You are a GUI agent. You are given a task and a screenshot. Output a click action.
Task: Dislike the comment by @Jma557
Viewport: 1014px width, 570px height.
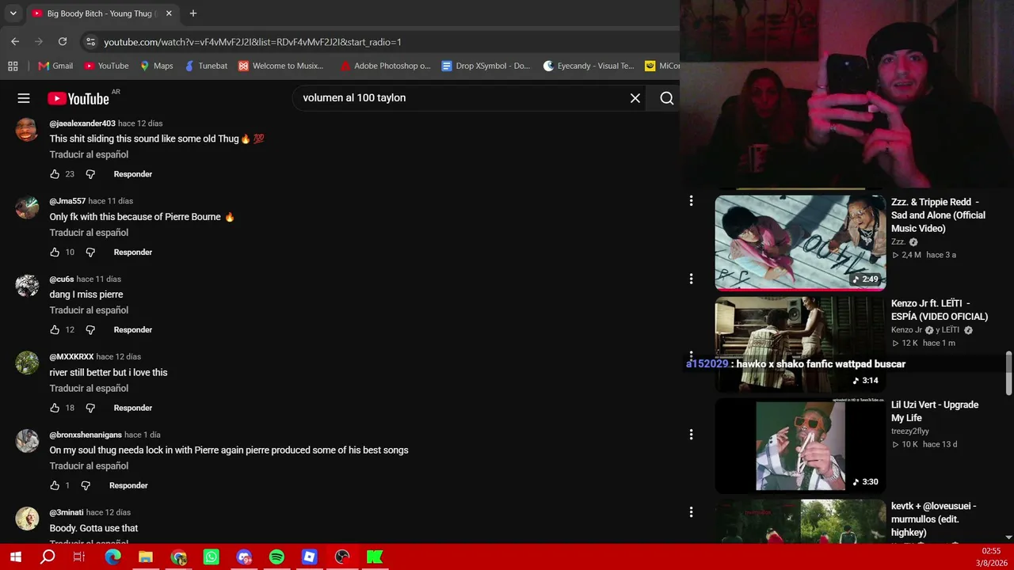tap(90, 252)
